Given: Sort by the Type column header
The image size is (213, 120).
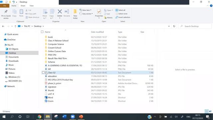Looking at the screenshot, I should coord(120,32).
